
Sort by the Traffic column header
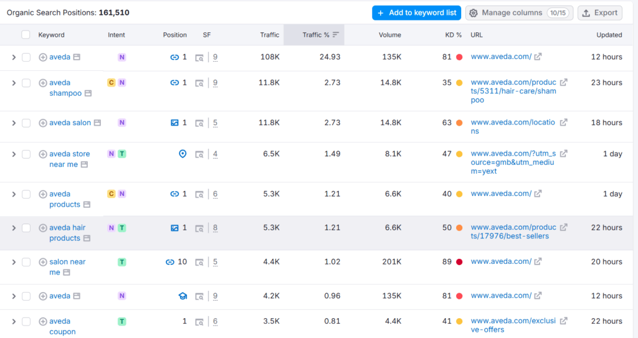[270, 35]
